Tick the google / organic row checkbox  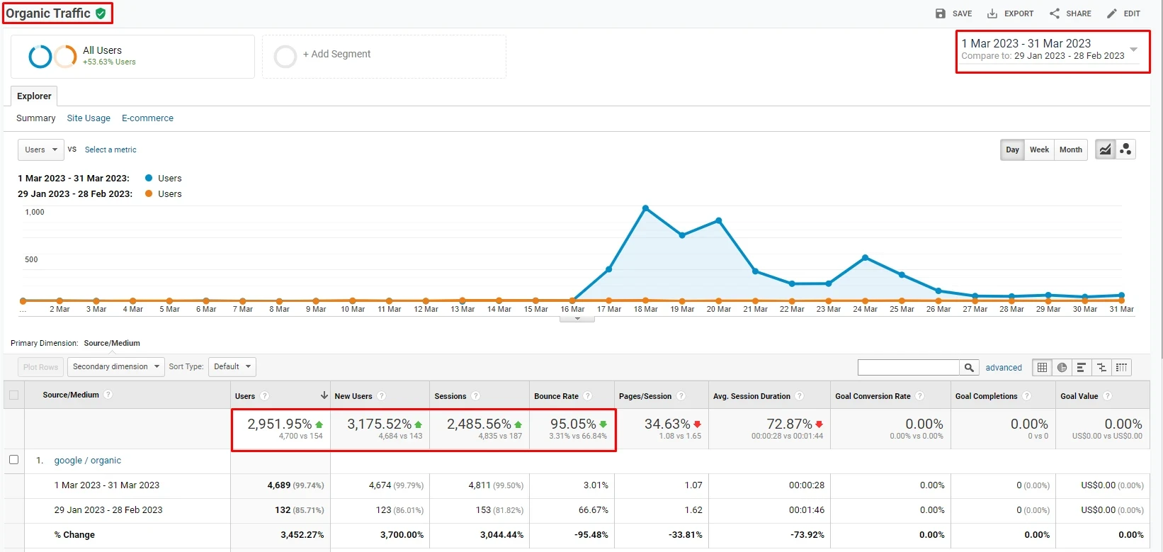(13, 460)
